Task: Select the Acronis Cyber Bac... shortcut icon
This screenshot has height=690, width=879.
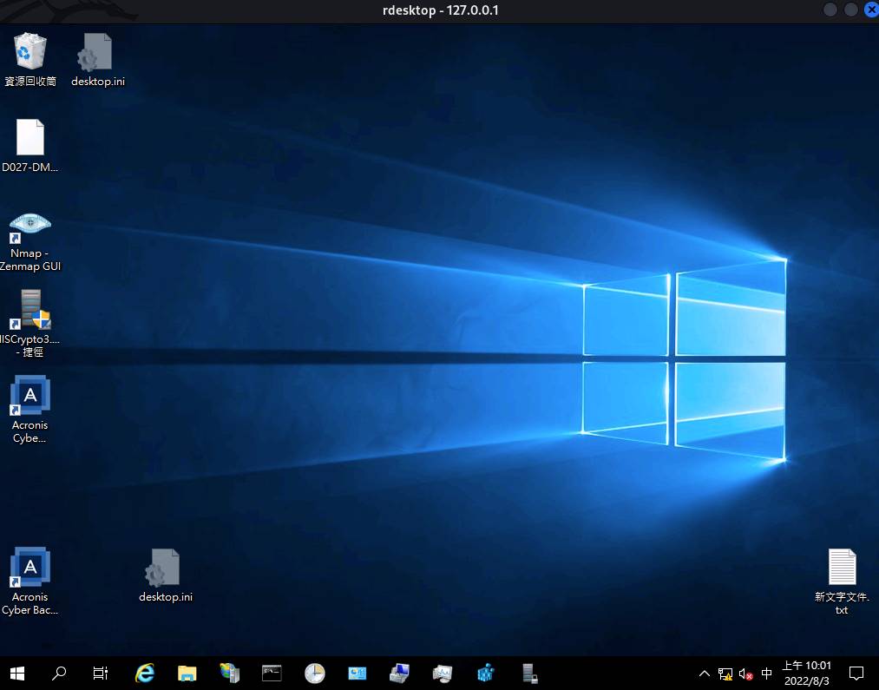Action: coord(30,582)
